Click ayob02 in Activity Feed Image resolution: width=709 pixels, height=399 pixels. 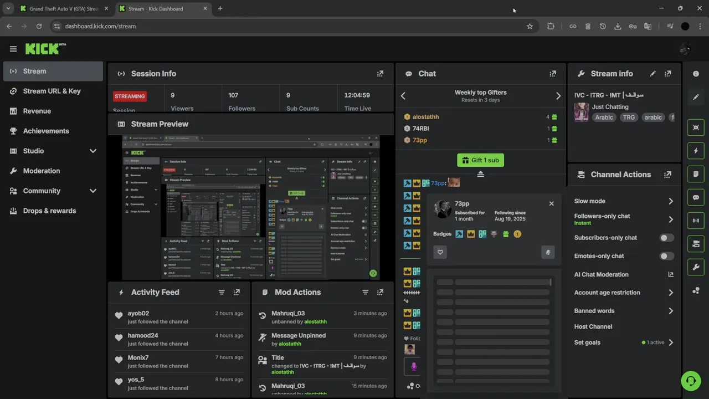tap(138, 314)
